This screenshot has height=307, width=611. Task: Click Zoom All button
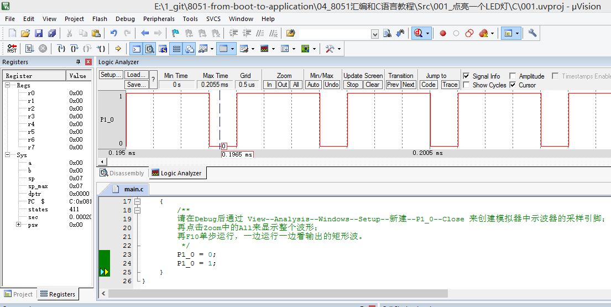[296, 85]
